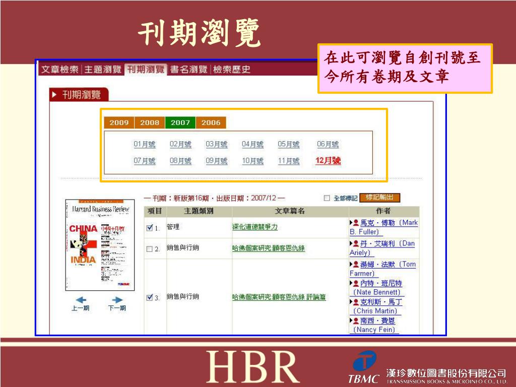Switch to the 主題瀏覽 tab

[103, 70]
